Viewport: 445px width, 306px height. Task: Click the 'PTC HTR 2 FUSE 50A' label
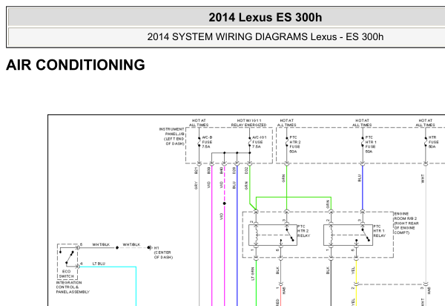tap(295, 144)
